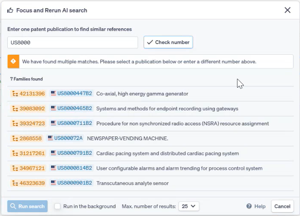The width and height of the screenshot is (300, 216).
Task: Open the Max. number of results dropdown
Action: 189,206
